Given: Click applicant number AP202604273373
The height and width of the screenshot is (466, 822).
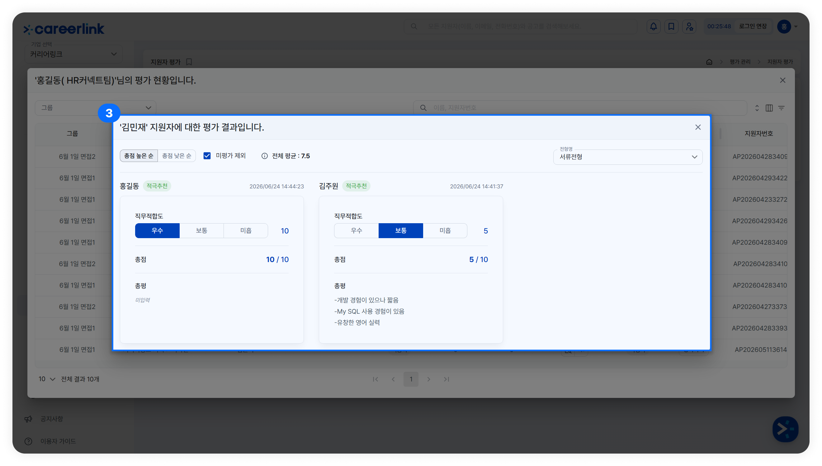Looking at the screenshot, I should coord(759,307).
